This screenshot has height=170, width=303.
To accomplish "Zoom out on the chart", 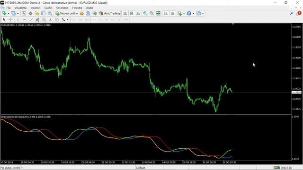I will [x=151, y=13].
